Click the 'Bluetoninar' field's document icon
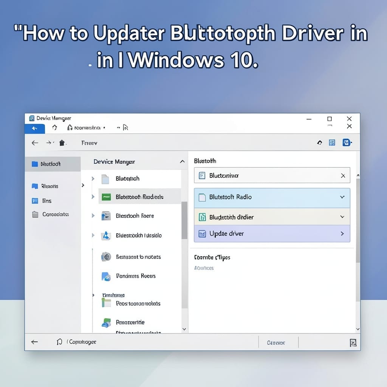This screenshot has width=387, height=387. coord(202,175)
